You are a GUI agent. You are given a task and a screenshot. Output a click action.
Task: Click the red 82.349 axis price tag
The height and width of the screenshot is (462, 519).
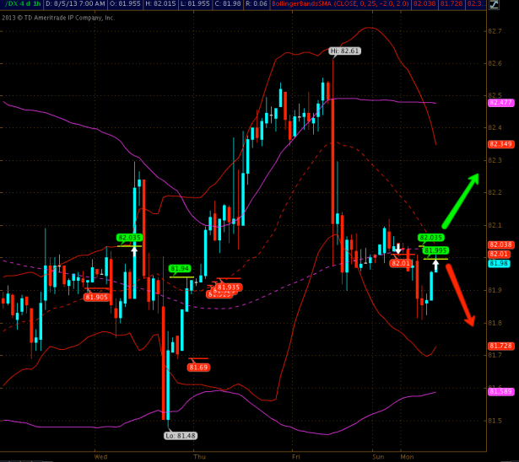(x=500, y=144)
